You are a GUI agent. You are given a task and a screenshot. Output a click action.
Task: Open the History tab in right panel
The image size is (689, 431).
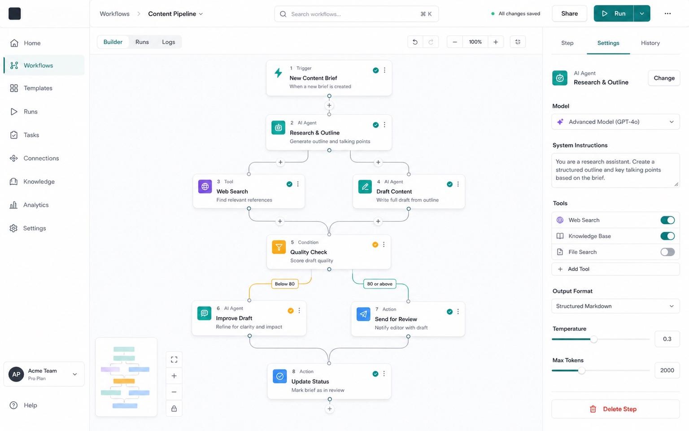pos(650,43)
